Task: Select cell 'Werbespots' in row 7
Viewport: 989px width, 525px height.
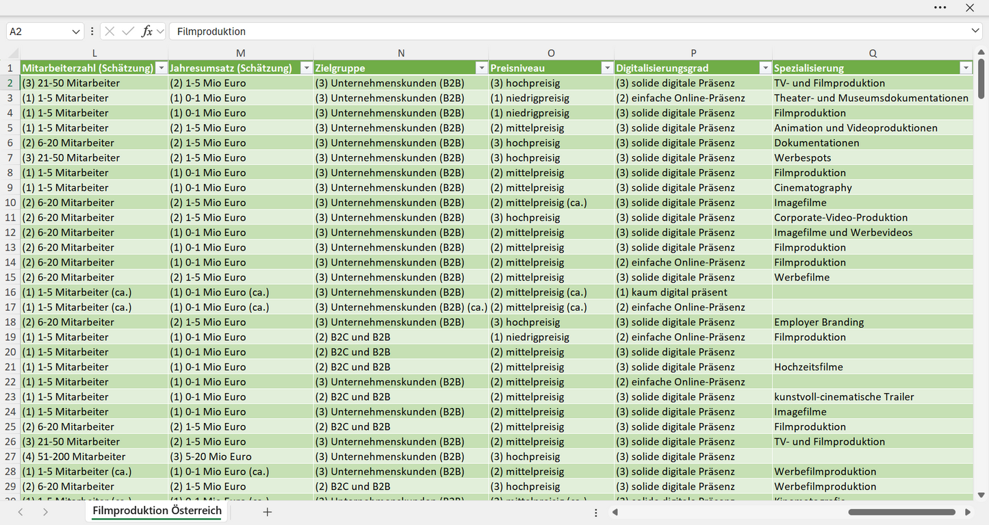Action: tap(873, 158)
